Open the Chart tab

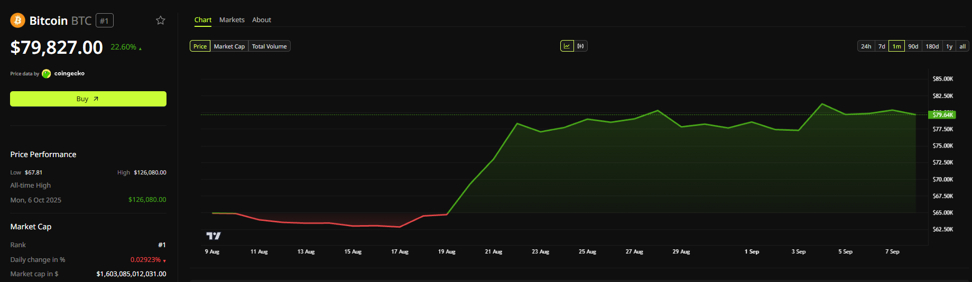(x=203, y=20)
